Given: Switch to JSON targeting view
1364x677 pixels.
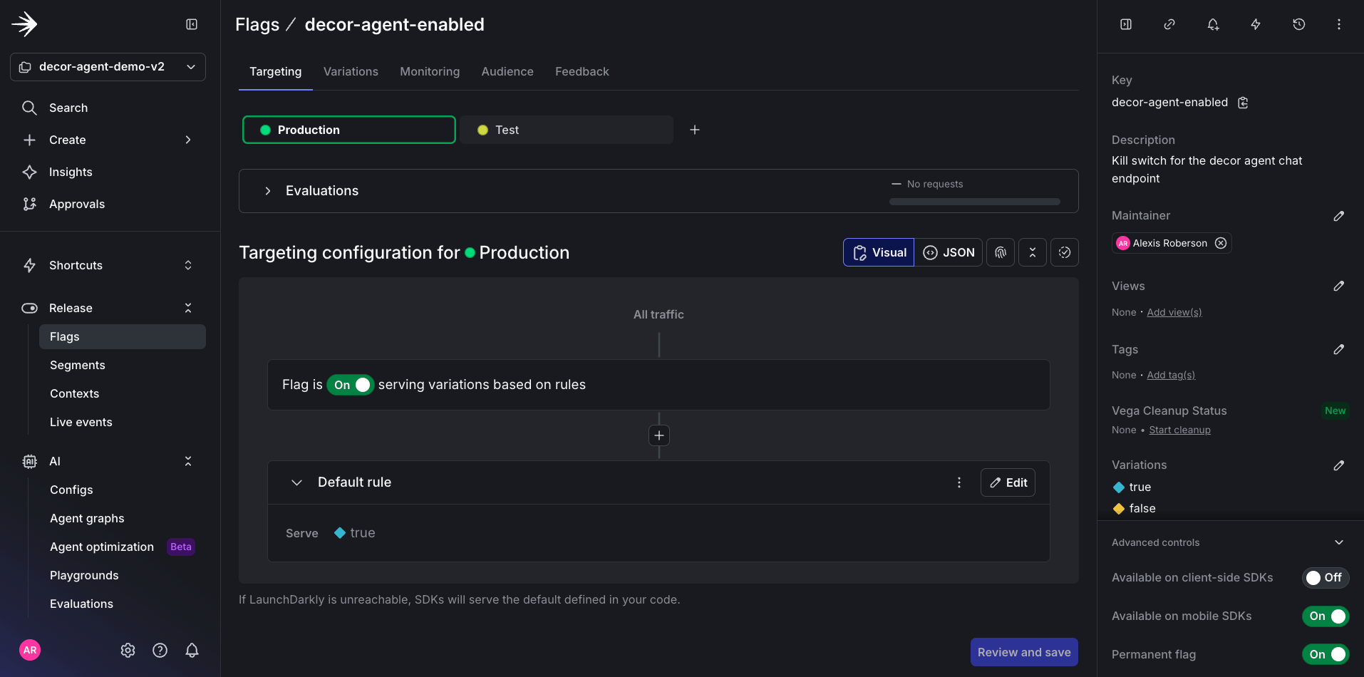Looking at the screenshot, I should [949, 252].
